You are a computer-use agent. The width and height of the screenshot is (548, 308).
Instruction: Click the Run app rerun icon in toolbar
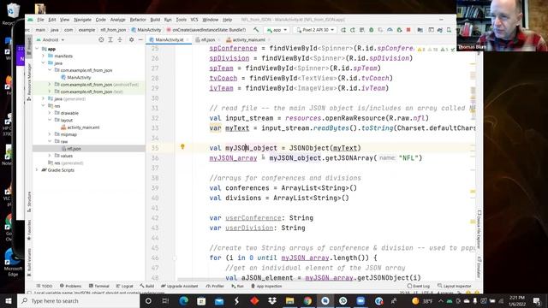343,30
